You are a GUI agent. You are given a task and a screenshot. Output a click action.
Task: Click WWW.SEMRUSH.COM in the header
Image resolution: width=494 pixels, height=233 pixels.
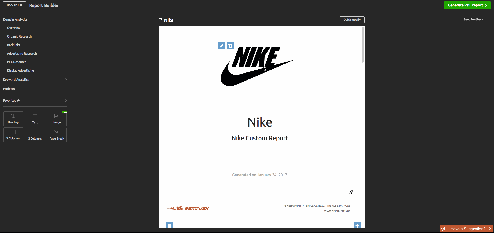pos(337,211)
